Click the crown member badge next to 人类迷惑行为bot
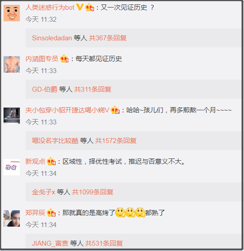Viewport: 244px width, 251px height. coord(90,8)
